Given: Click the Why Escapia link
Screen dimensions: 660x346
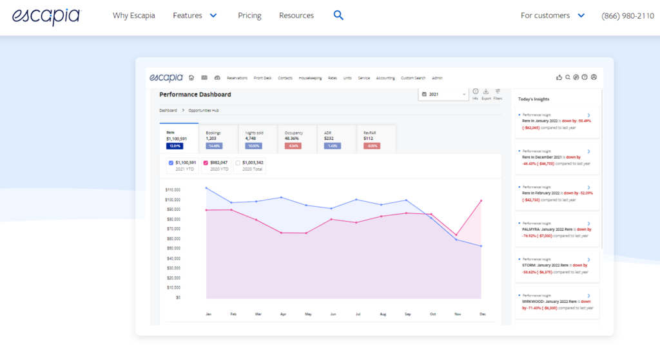Looking at the screenshot, I should click(134, 15).
